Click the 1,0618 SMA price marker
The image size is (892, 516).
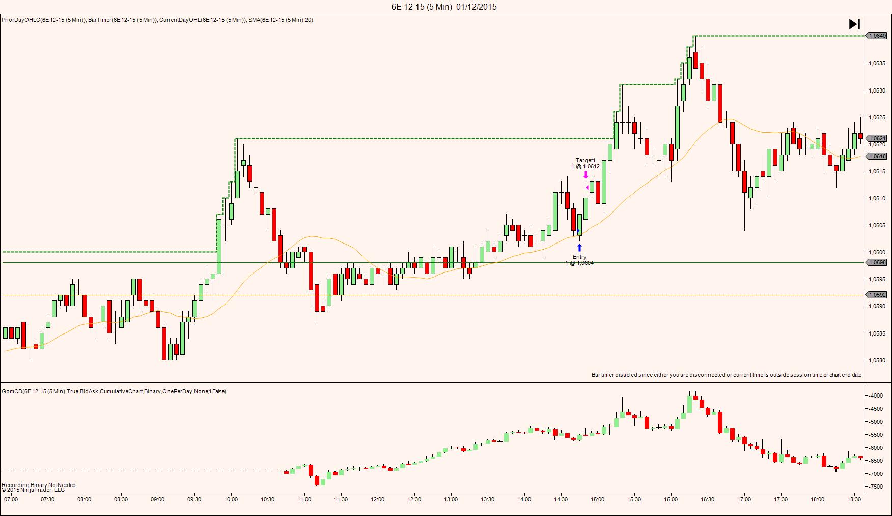point(877,156)
